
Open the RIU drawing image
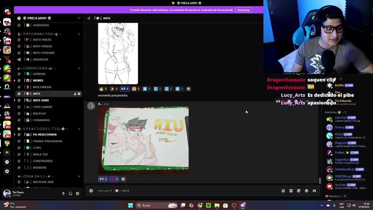tap(143, 141)
